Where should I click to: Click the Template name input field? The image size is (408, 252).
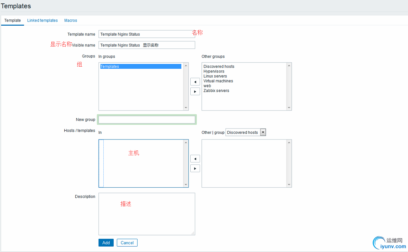(x=146, y=34)
